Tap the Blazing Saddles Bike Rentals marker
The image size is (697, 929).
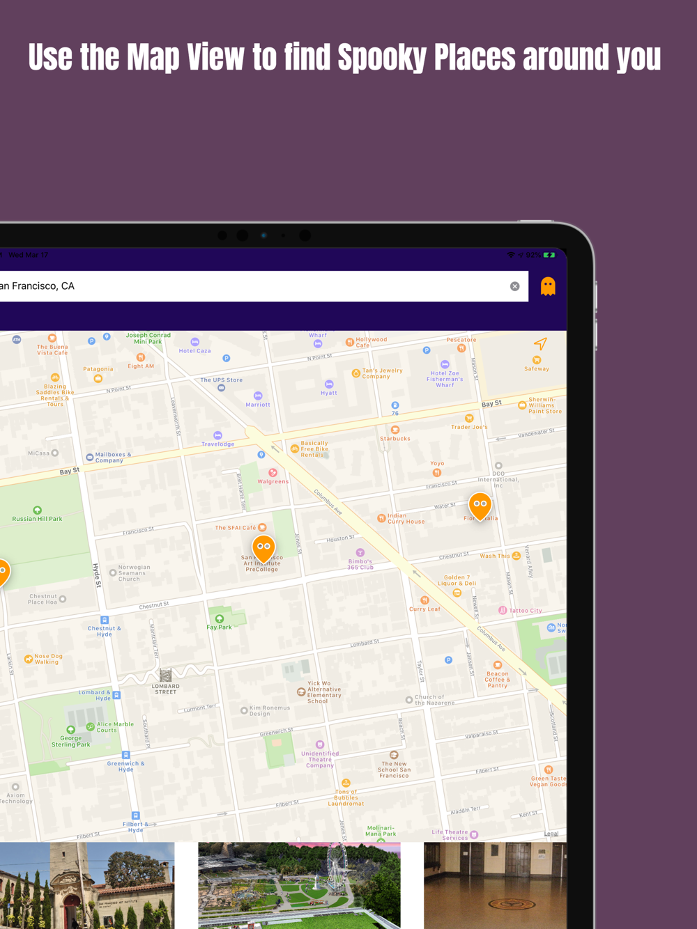point(55,377)
